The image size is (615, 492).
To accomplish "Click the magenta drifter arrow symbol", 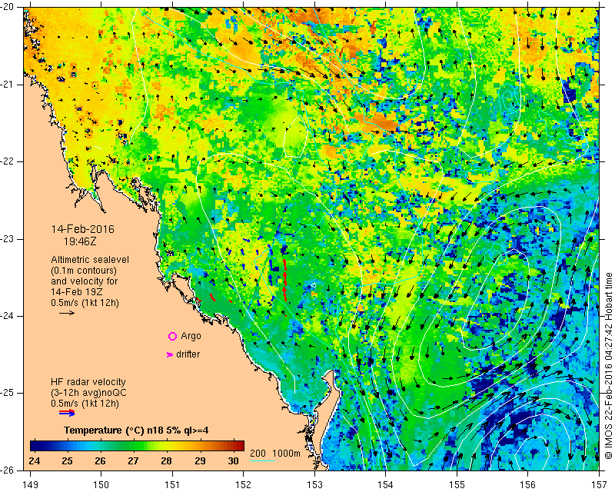I will click(x=169, y=354).
